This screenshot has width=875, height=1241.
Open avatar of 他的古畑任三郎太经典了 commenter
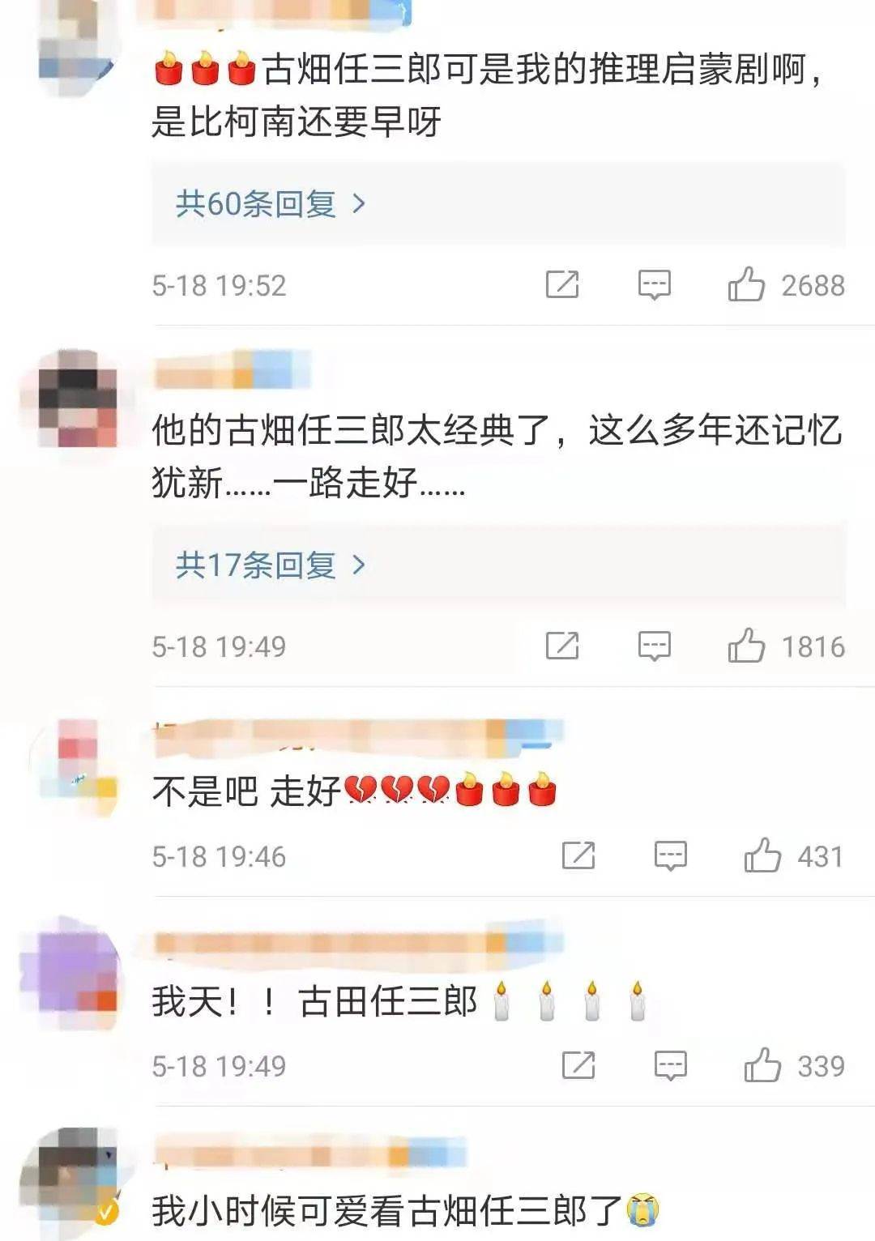[78, 399]
